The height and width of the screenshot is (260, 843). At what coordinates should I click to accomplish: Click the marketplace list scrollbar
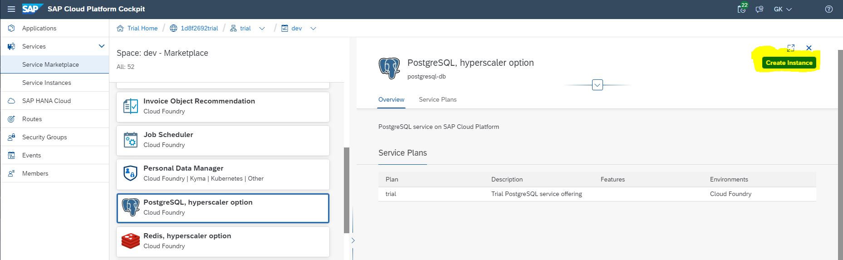coord(347,190)
